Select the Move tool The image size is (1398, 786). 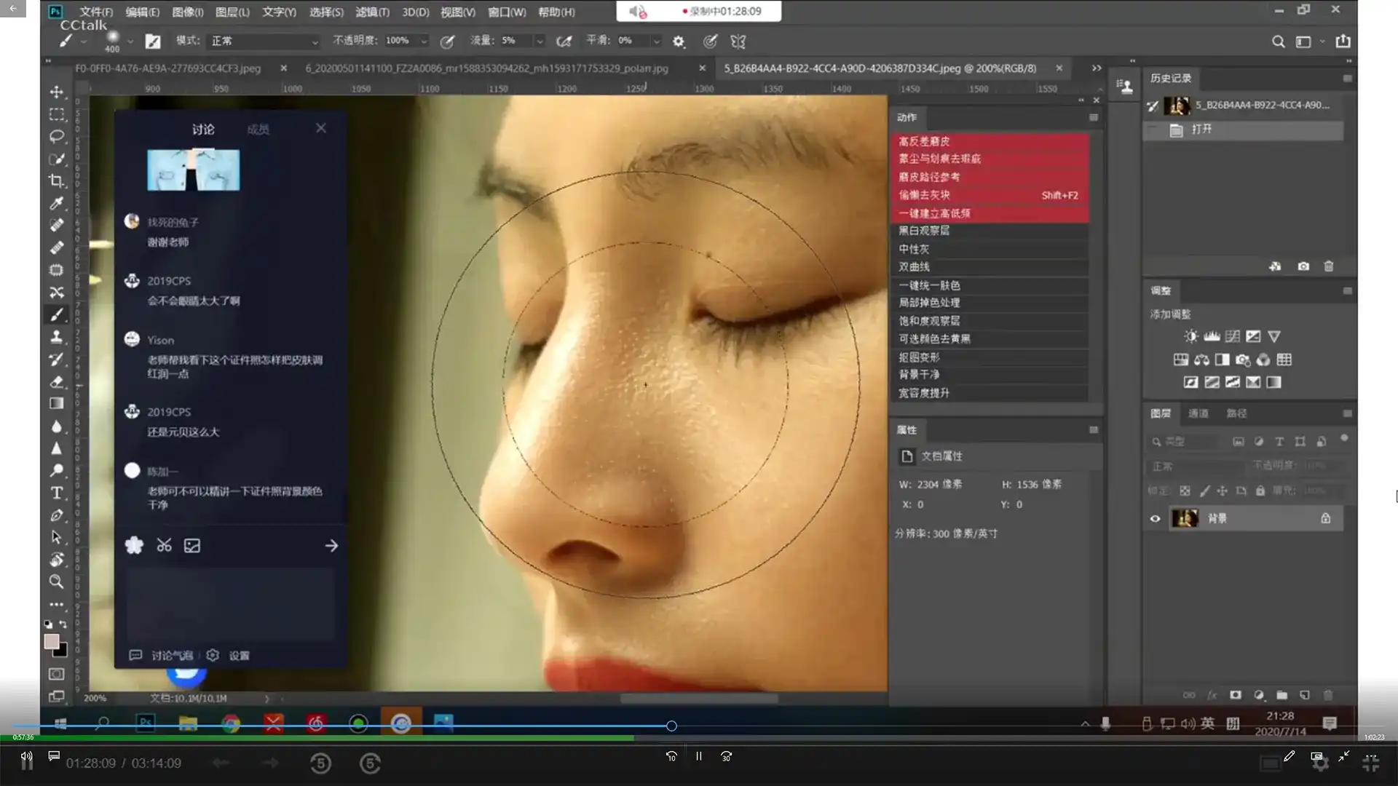[56, 91]
